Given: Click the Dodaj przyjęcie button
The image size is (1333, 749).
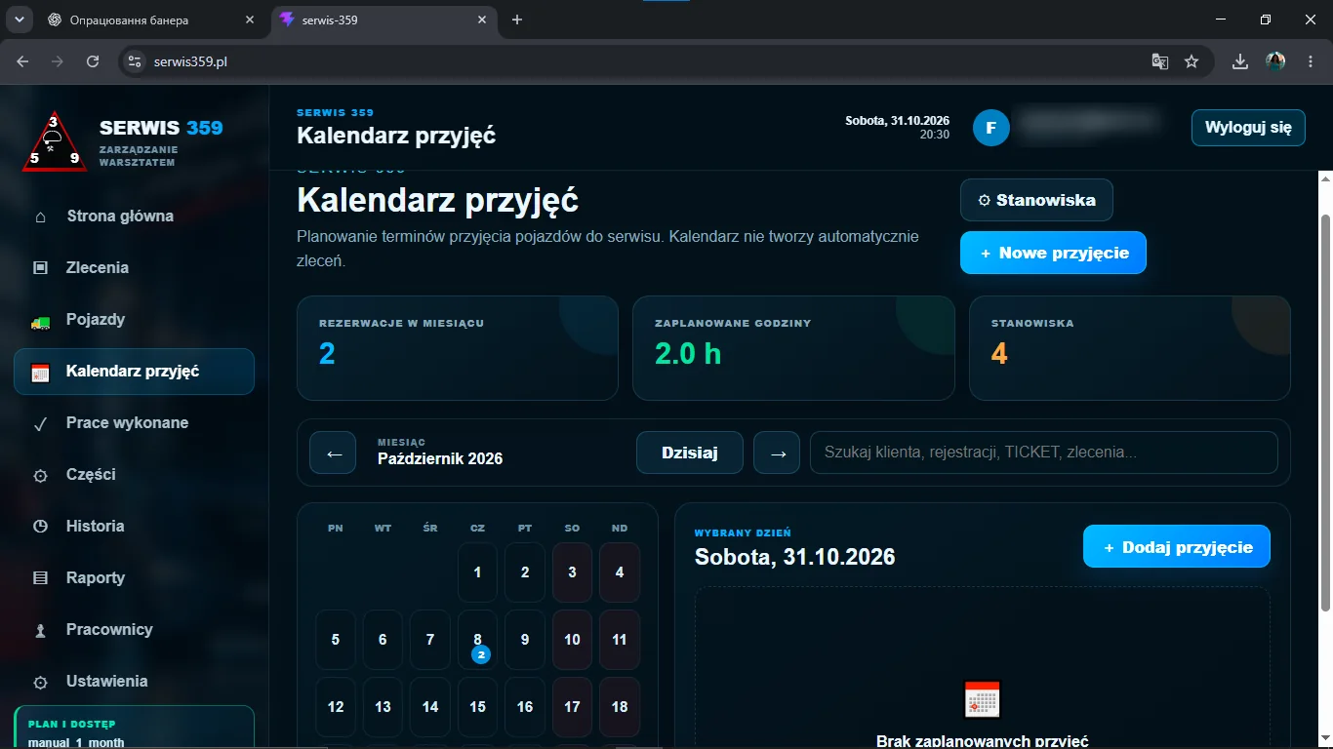Looking at the screenshot, I should point(1177,546).
